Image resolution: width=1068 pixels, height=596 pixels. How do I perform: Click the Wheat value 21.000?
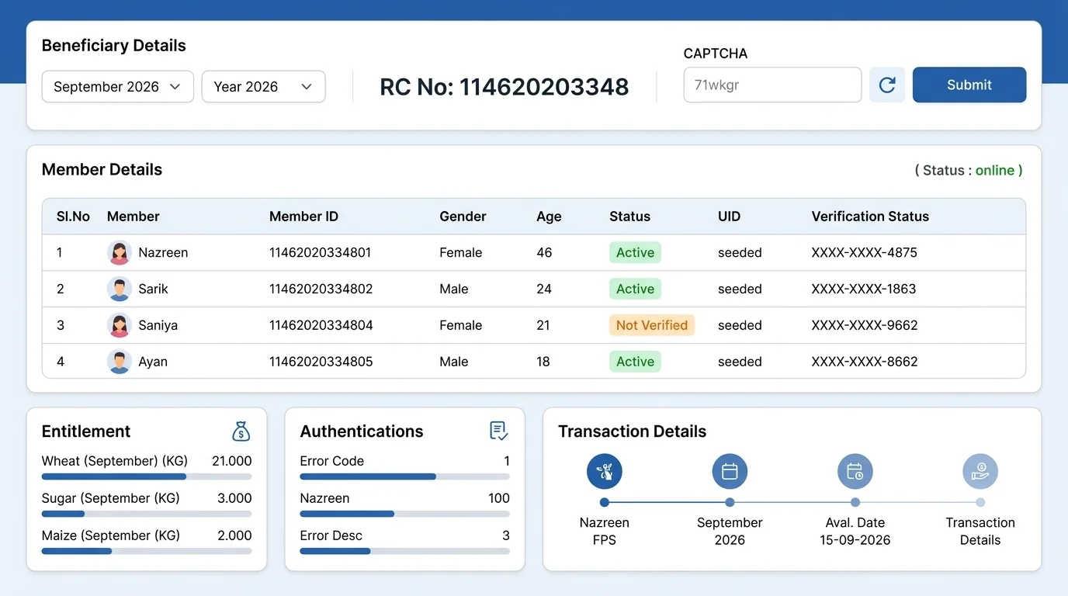click(x=232, y=461)
